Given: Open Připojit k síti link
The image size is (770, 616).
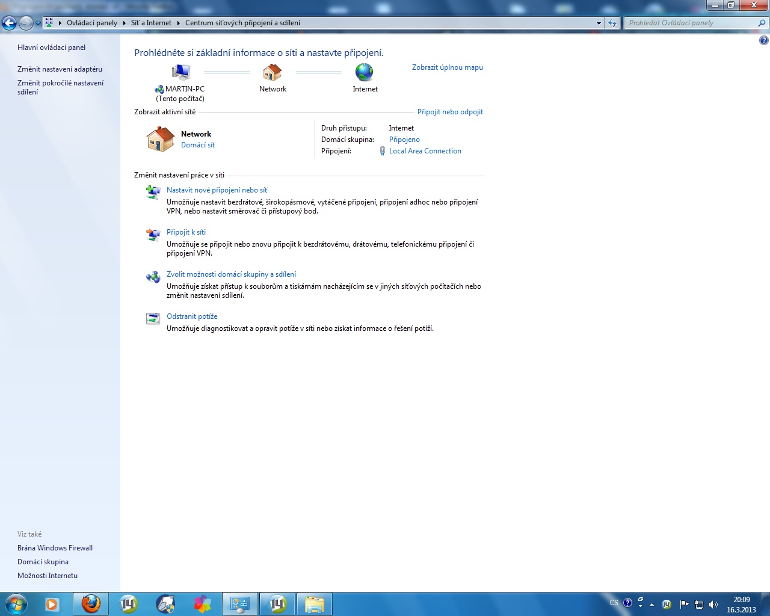Looking at the screenshot, I should click(186, 232).
